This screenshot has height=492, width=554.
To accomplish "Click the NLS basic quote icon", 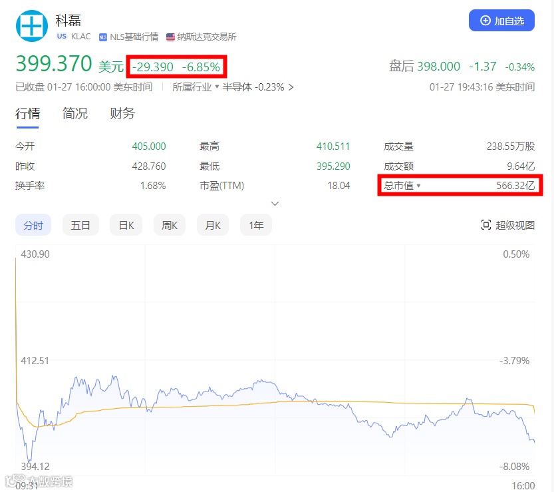I will [x=103, y=37].
